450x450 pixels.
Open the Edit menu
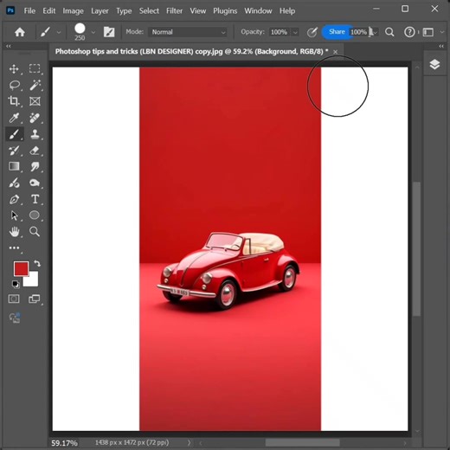(x=49, y=11)
